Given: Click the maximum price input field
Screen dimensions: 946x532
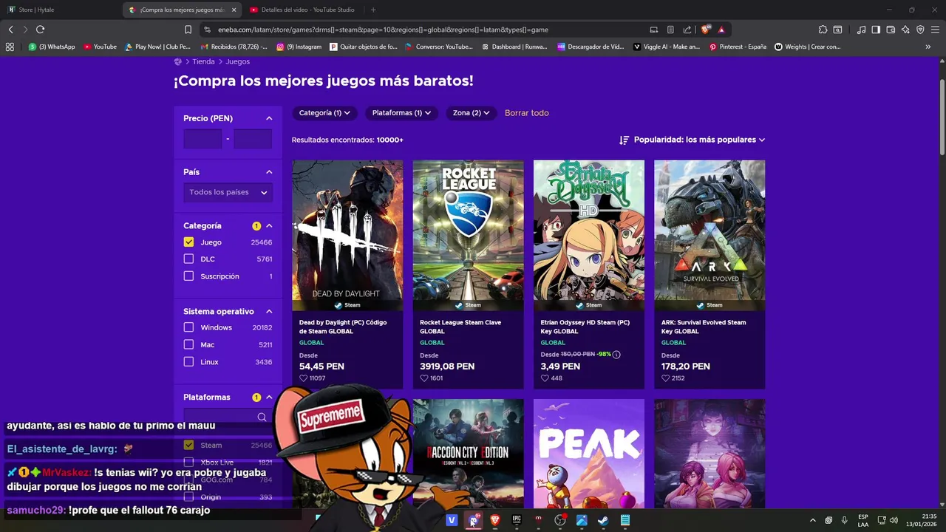Looking at the screenshot, I should (253, 139).
